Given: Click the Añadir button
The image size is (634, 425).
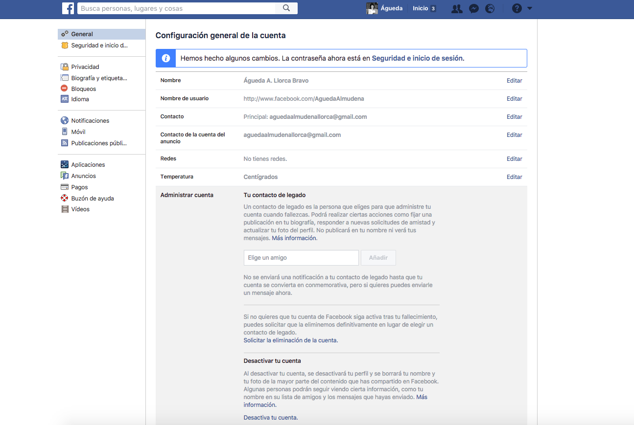Looking at the screenshot, I should [x=378, y=258].
